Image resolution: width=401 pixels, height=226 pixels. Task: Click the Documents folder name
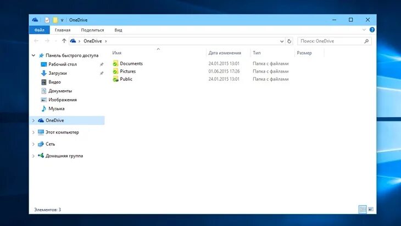click(x=131, y=63)
